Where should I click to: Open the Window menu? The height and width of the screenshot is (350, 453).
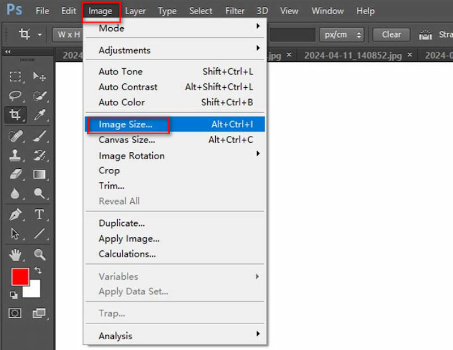(x=328, y=11)
